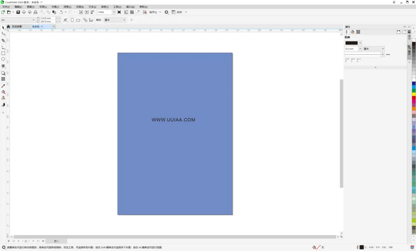Image resolution: width=416 pixels, height=251 pixels.
Task: Toggle tab mode button in Properties docker
Action: [x=404, y=32]
